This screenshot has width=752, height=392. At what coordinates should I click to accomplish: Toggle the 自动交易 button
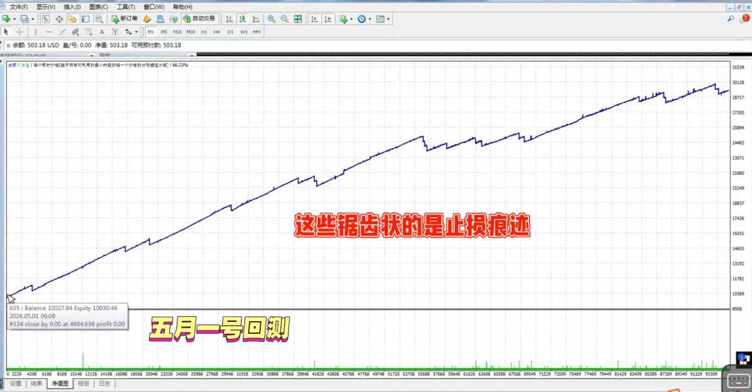point(199,19)
